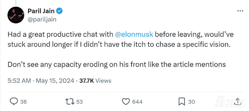Open the three-dot more options menu
Image resolution: width=249 pixels, height=111 pixels.
point(240,11)
